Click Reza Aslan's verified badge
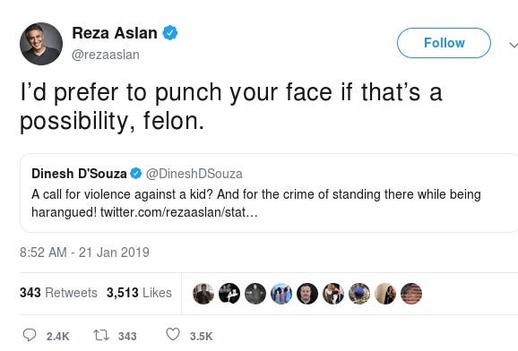This screenshot has height=351, width=518. pyautogui.click(x=169, y=33)
